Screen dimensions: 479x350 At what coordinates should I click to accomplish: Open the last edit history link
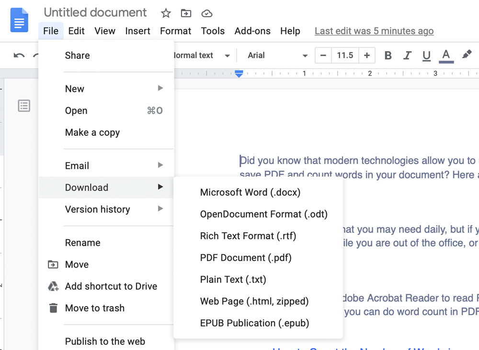click(374, 31)
